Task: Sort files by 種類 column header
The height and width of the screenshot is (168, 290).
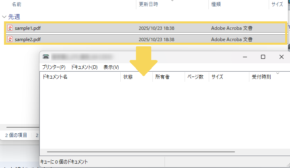Action: (216, 4)
